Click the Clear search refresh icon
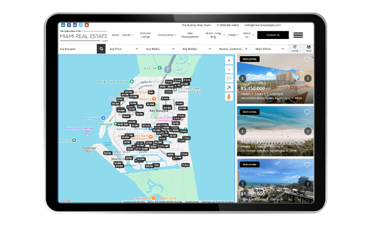Screen dimensions: 371x226 pos(295,48)
